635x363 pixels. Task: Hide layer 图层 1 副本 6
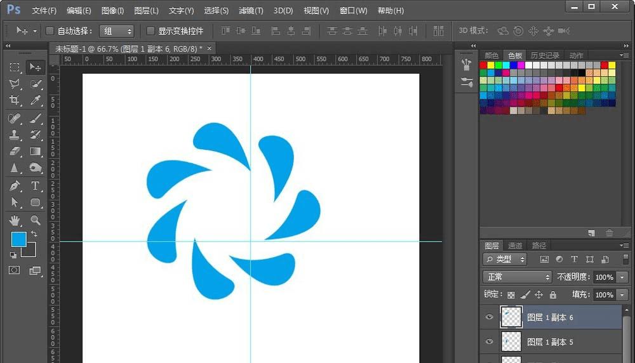489,317
